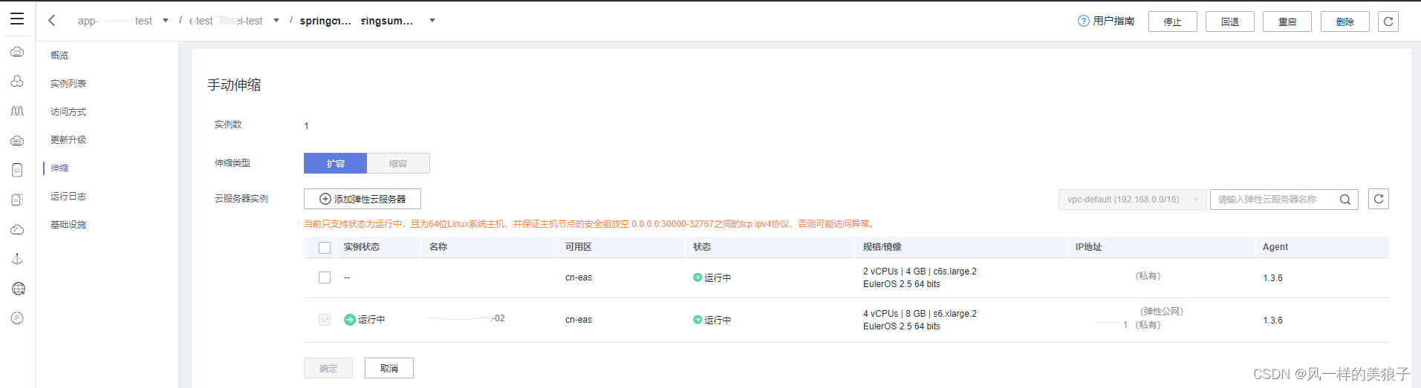The width and height of the screenshot is (1421, 388).
Task: Open the square document sidebar icon
Action: (17, 200)
